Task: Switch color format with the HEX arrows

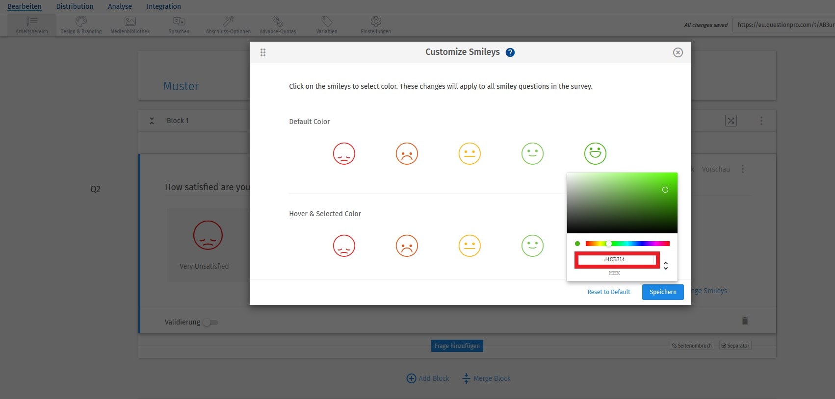Action: [666, 266]
